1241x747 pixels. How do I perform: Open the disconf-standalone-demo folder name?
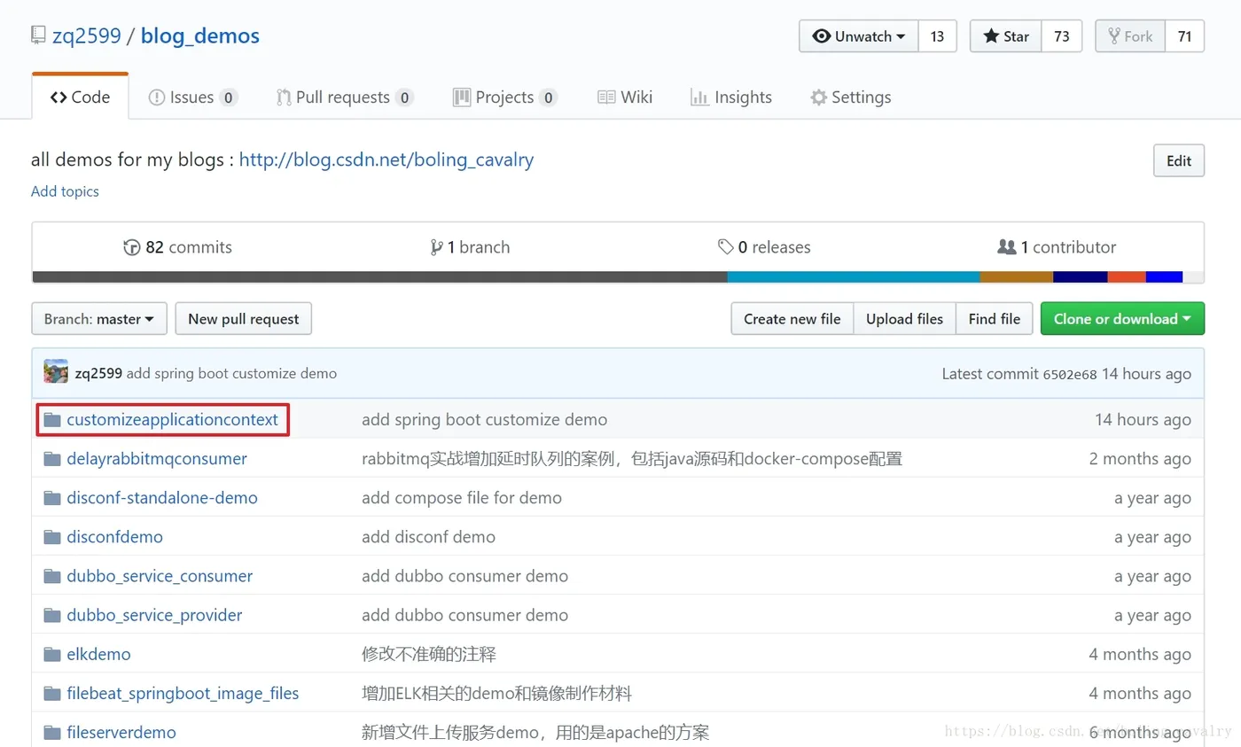[162, 498]
